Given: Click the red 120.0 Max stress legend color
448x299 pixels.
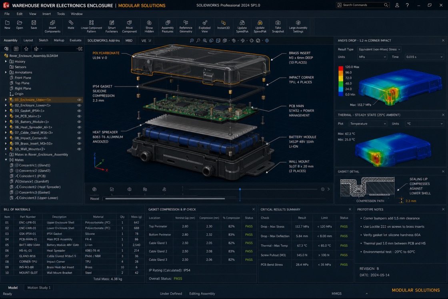Looking at the screenshot, I should pyautogui.click(x=340, y=68).
